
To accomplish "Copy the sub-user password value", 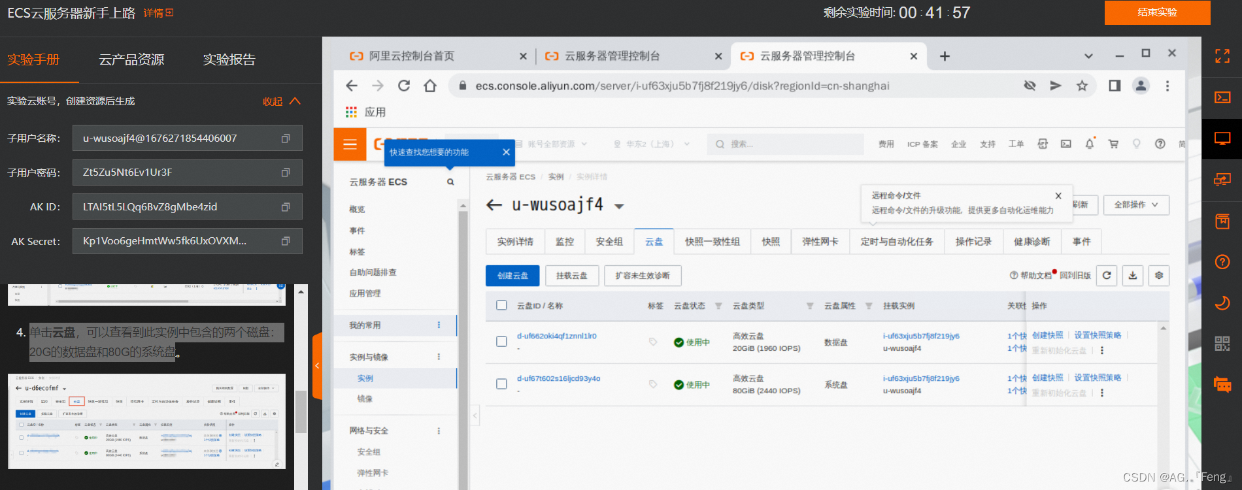I will [x=286, y=172].
